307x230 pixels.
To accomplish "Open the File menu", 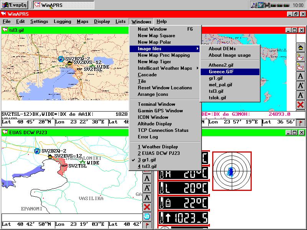I will (7, 21).
